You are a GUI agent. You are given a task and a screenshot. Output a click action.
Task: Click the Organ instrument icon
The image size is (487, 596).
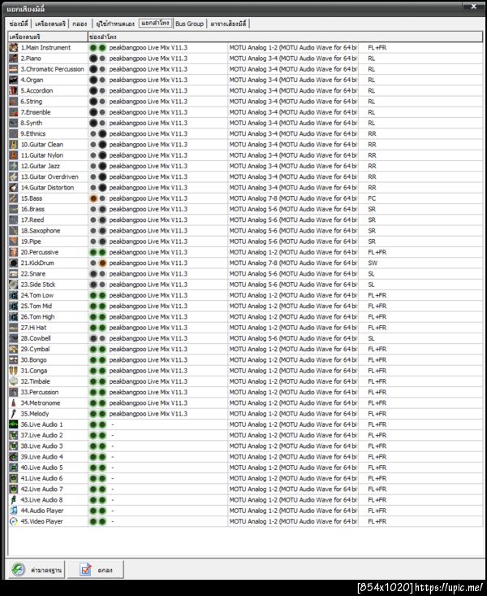13,80
